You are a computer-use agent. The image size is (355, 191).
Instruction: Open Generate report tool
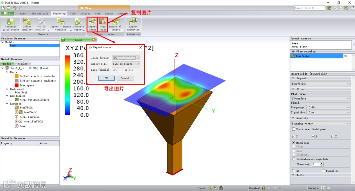pyautogui.click(x=78, y=24)
